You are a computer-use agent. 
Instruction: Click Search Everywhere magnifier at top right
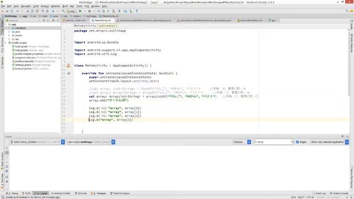coord(347,11)
